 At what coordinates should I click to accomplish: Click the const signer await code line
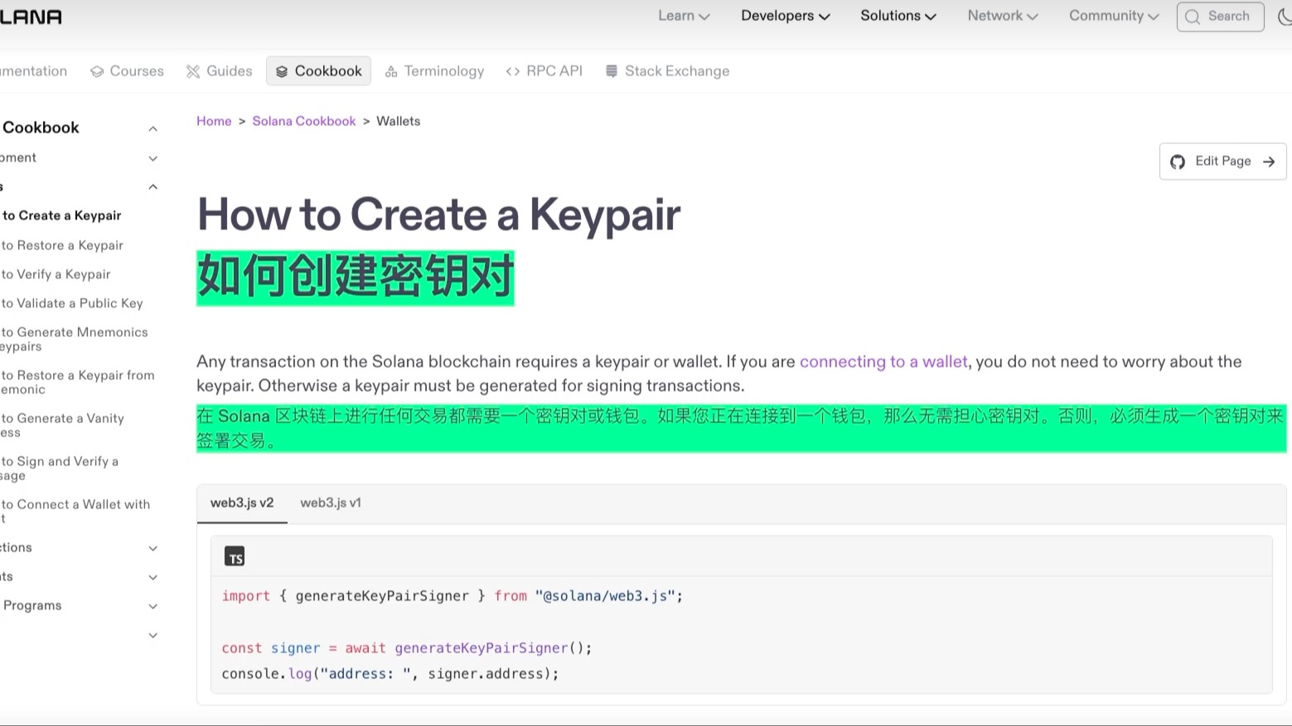[407, 648]
